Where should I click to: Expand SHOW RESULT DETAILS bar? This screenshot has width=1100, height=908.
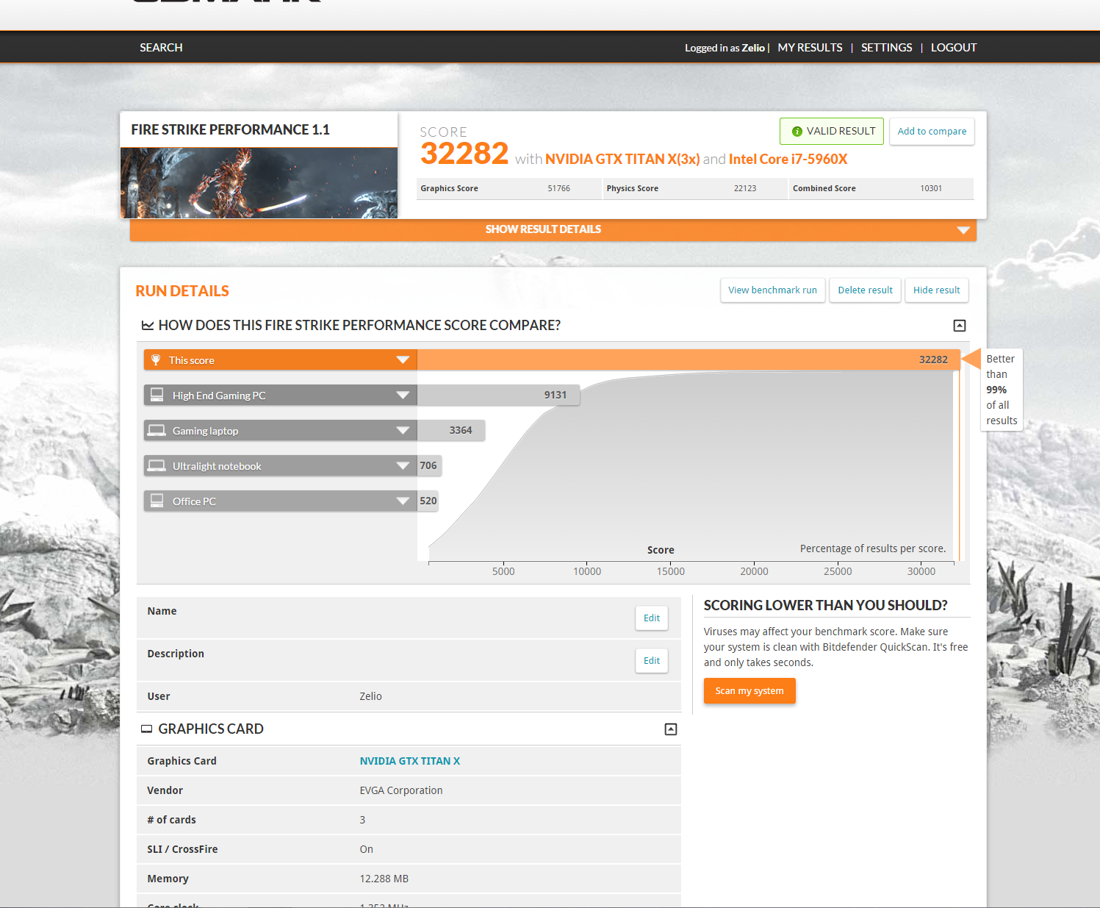553,229
